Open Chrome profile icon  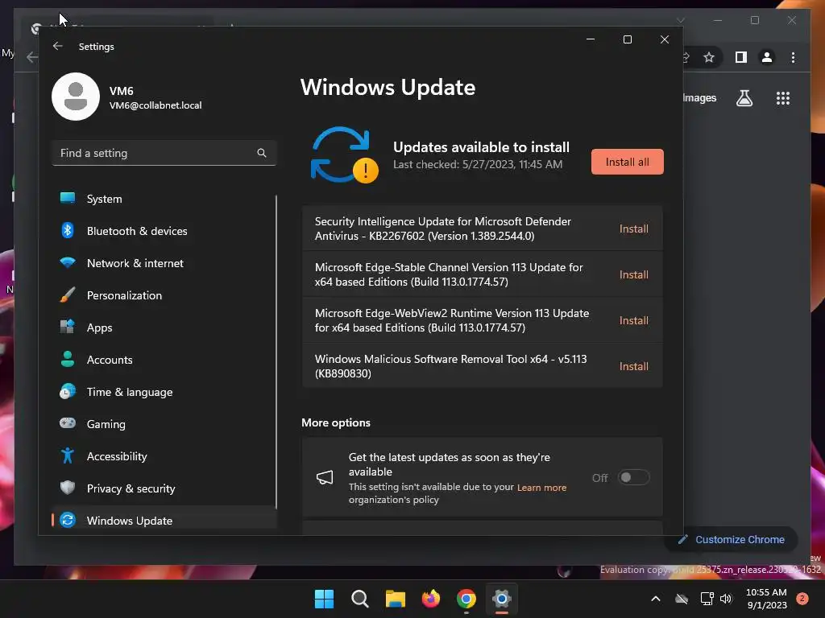click(767, 57)
